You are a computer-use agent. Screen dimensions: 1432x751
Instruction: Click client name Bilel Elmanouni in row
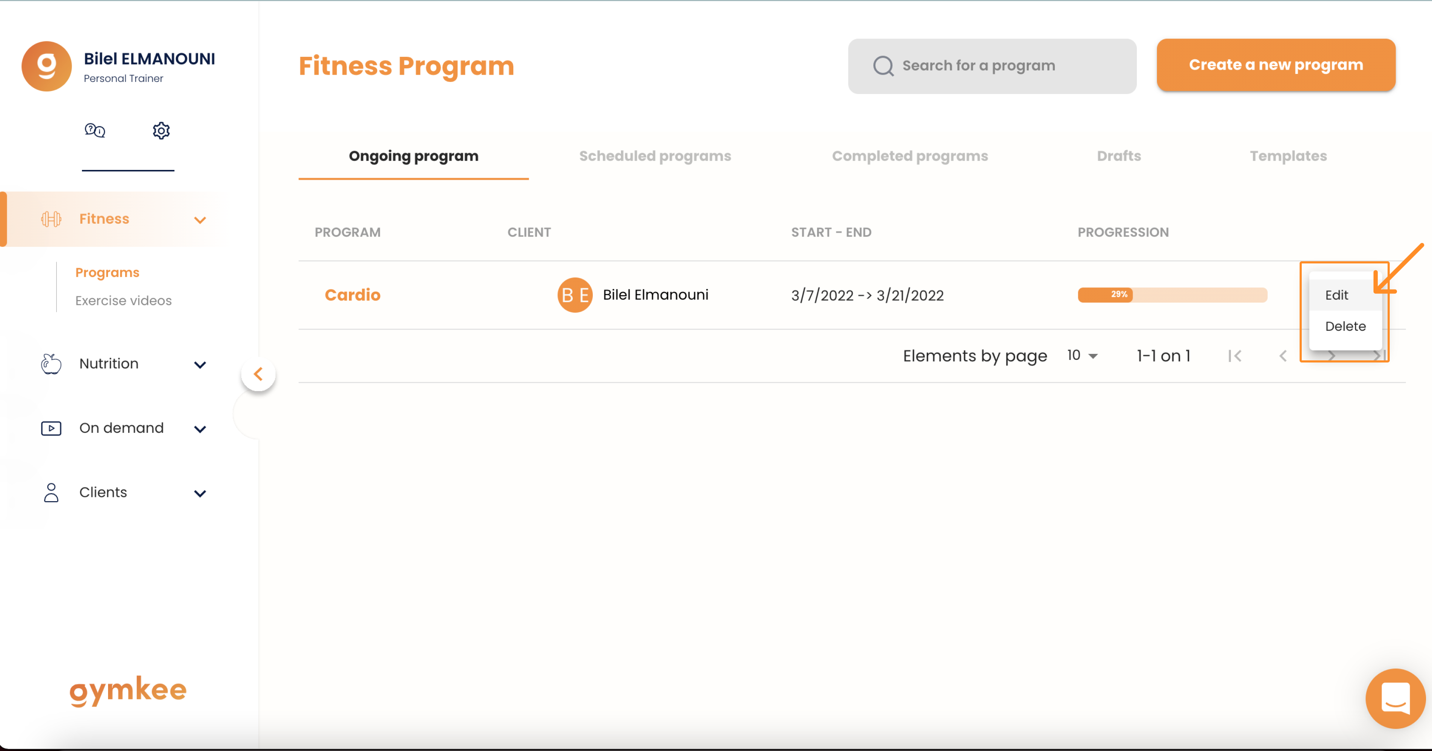point(656,295)
